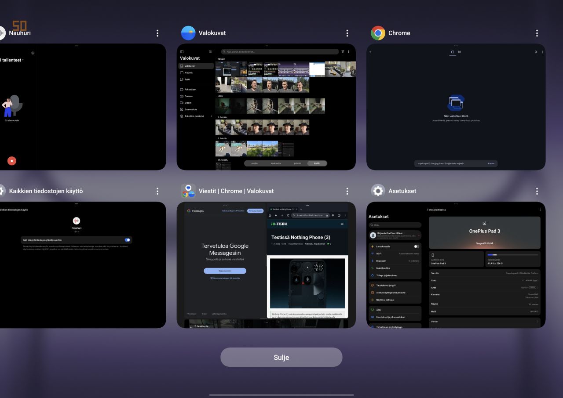
Task: Open the hamburger menu on io-tech page
Action: tap(342, 224)
